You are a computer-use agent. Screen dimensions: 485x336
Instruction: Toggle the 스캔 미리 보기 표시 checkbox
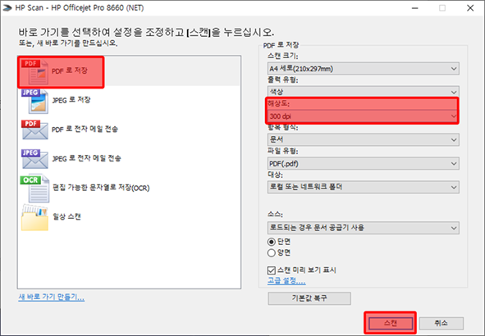272,270
